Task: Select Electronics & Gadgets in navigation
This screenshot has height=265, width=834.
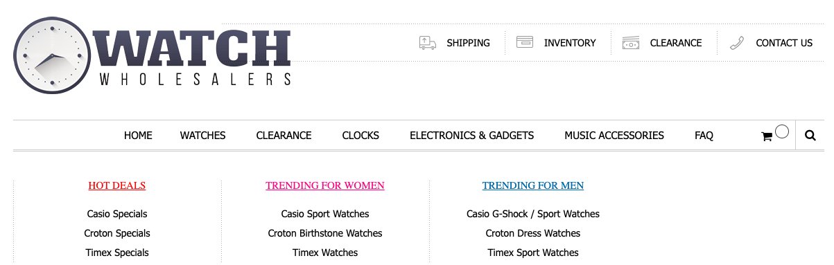Action: point(472,136)
